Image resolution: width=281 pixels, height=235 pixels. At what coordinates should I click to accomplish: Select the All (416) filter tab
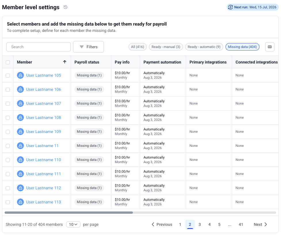137,47
